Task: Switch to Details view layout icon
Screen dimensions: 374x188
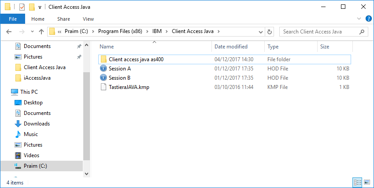Action: point(357,183)
